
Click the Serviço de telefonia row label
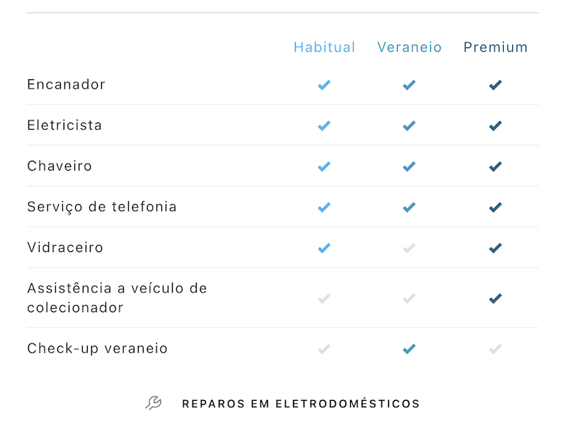102,207
